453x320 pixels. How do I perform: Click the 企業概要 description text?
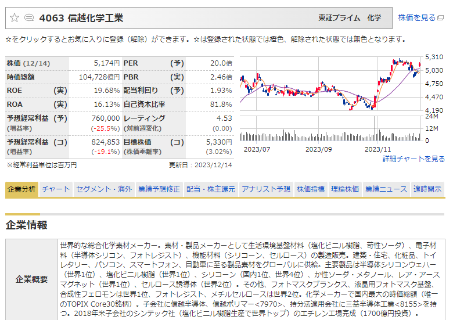253,279
